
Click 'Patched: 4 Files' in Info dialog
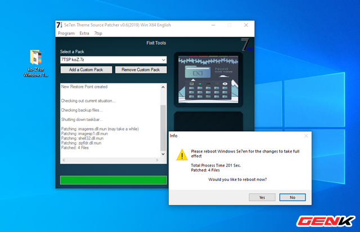(205, 170)
